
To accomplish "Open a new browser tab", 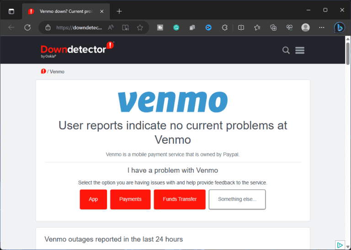I will (x=119, y=11).
